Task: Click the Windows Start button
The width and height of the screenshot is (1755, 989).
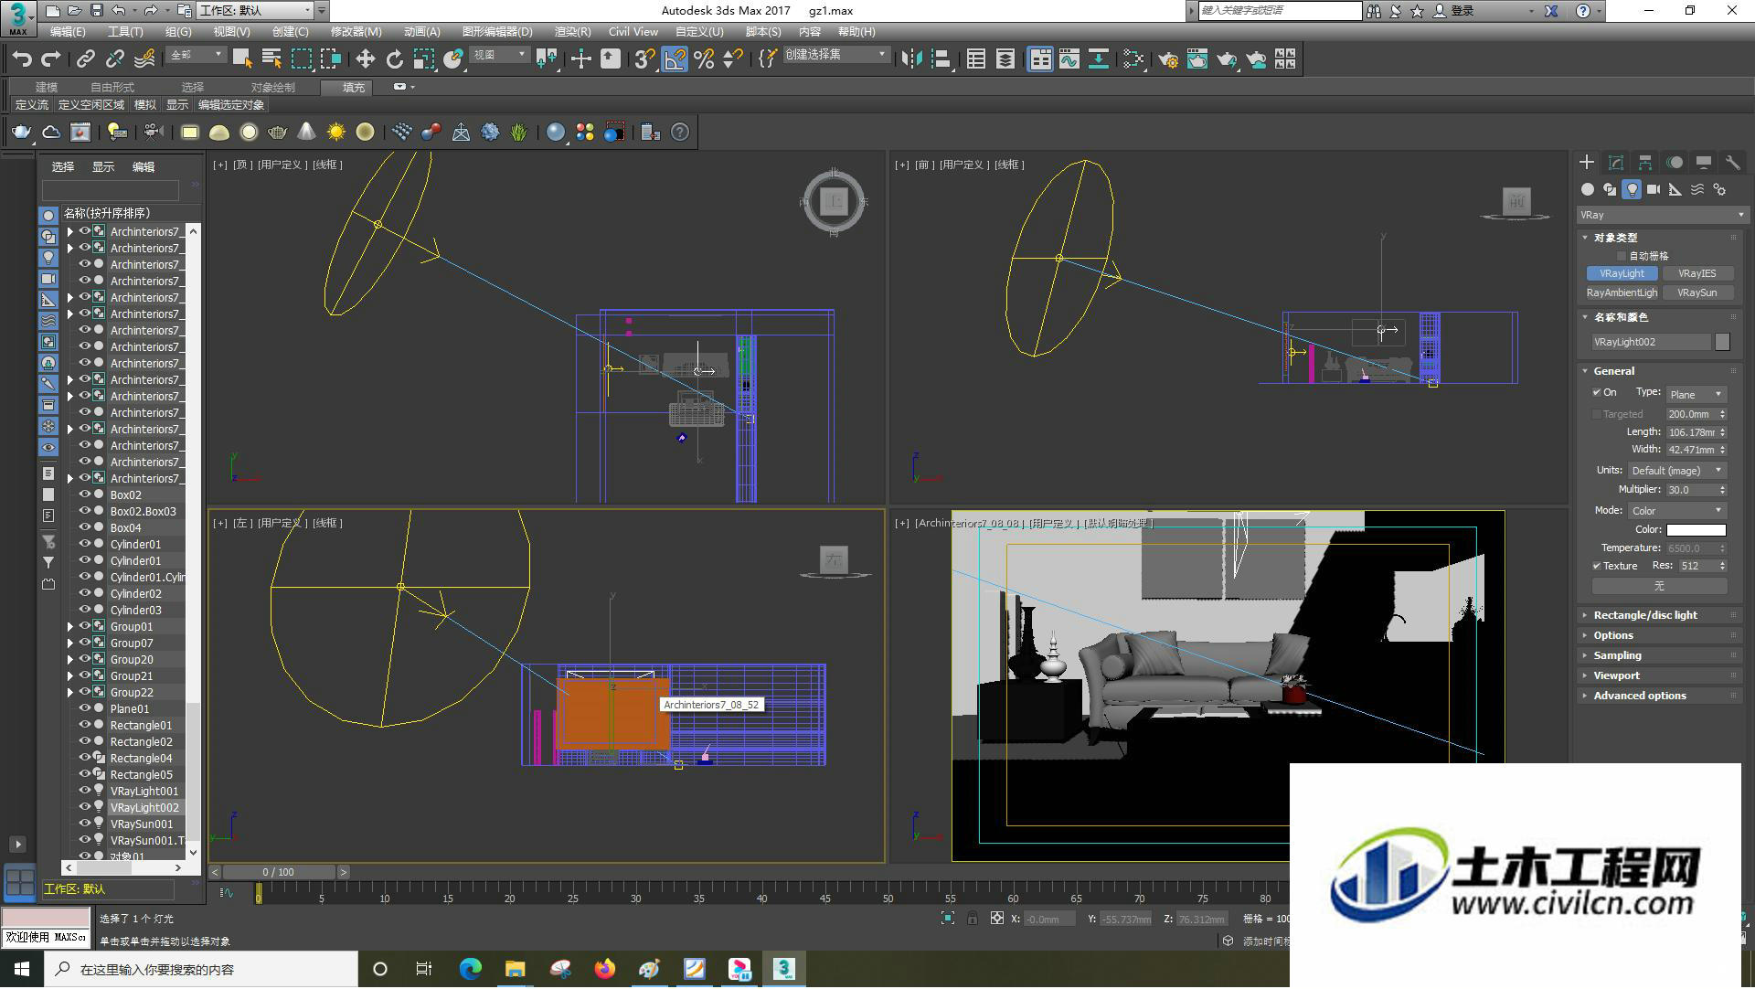Action: coord(22,969)
